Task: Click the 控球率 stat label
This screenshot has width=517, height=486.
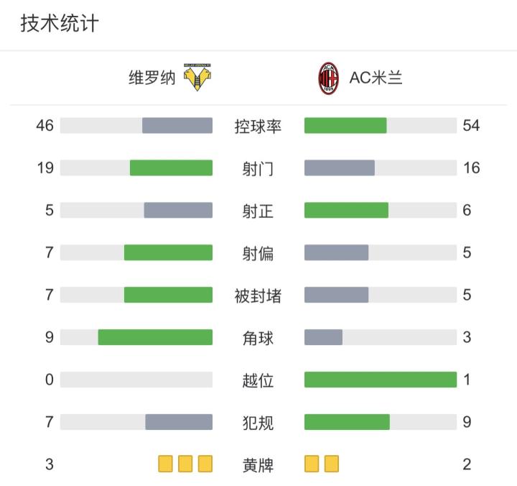Action: tap(258, 127)
